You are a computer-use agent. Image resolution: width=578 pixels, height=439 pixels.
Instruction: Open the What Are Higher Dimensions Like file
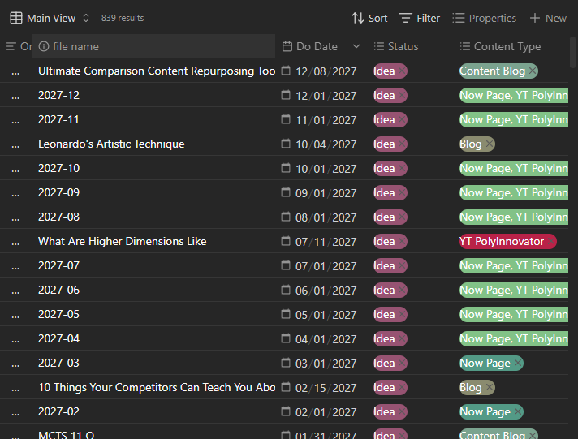[122, 242]
